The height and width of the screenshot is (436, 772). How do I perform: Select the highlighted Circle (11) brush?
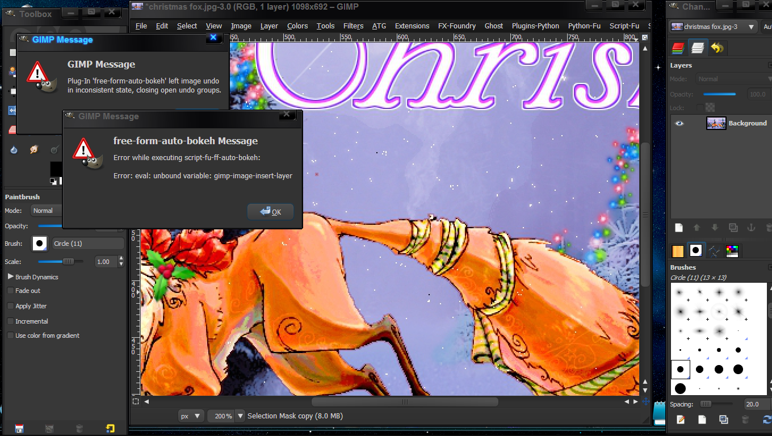(x=680, y=369)
